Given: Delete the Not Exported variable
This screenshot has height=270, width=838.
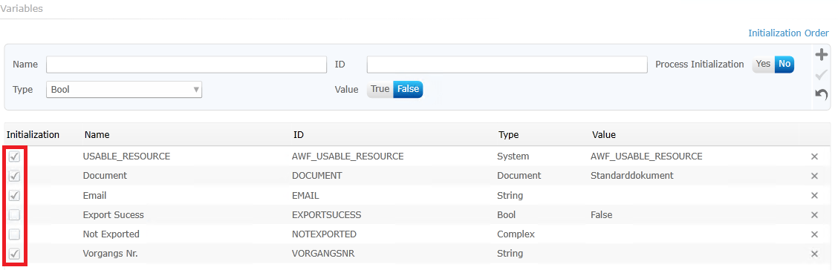Looking at the screenshot, I should tap(814, 235).
